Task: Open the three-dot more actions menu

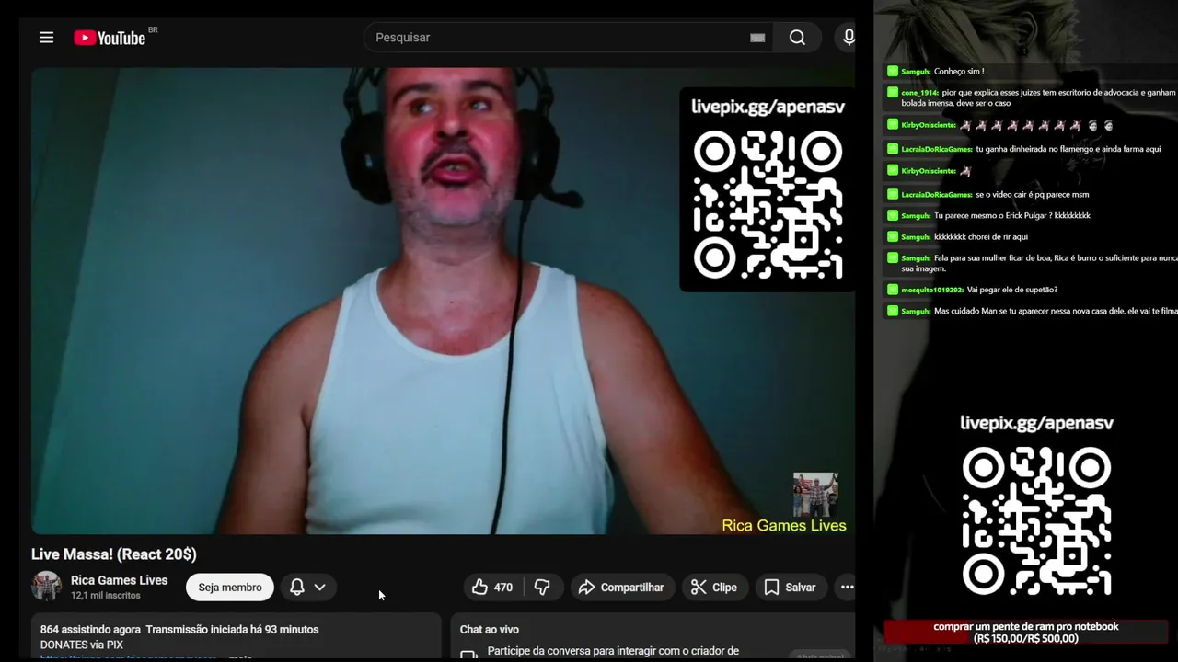Action: [847, 588]
